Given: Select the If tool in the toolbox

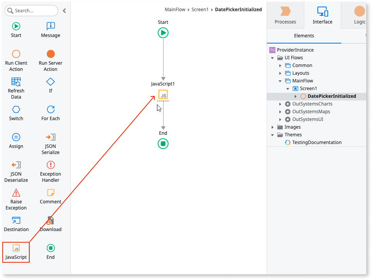Looking at the screenshot, I should click(x=50, y=86).
